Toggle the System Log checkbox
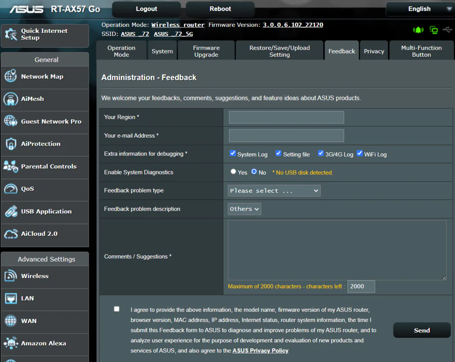455x362 pixels. (233, 153)
